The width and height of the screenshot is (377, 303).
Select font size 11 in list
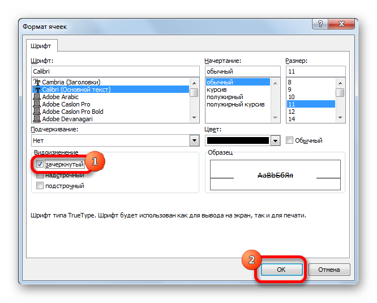coord(311,104)
